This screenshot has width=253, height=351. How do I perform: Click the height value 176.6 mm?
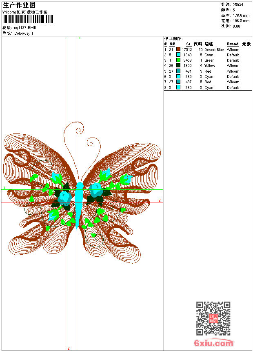tap(241, 16)
